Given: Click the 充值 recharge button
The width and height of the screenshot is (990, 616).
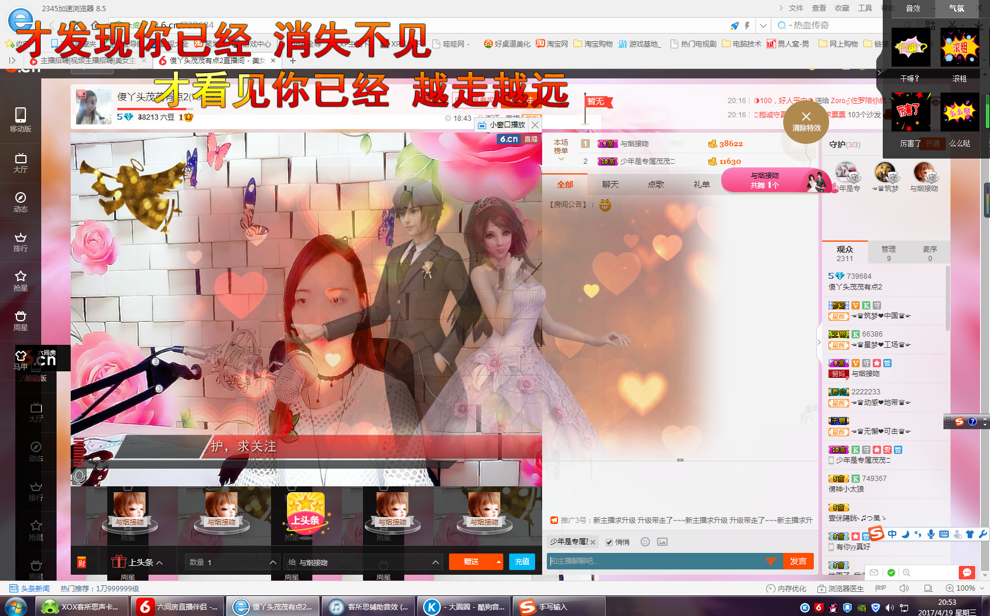Looking at the screenshot, I should coord(522,562).
